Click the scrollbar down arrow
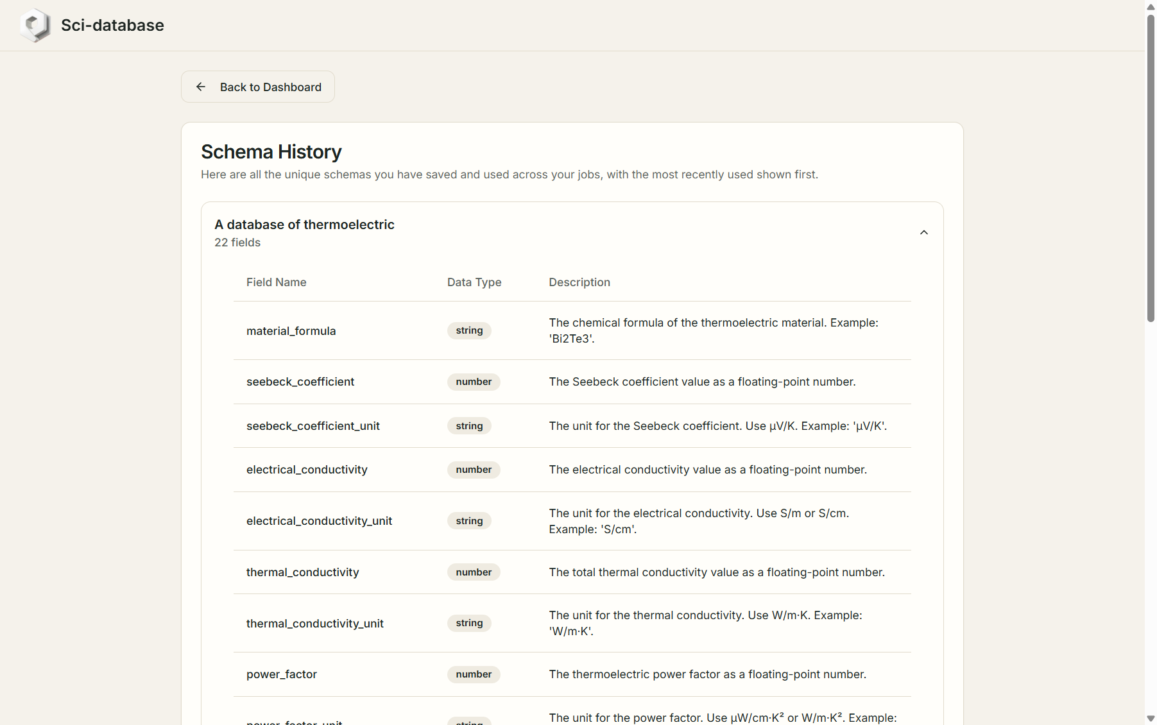 [1151, 719]
